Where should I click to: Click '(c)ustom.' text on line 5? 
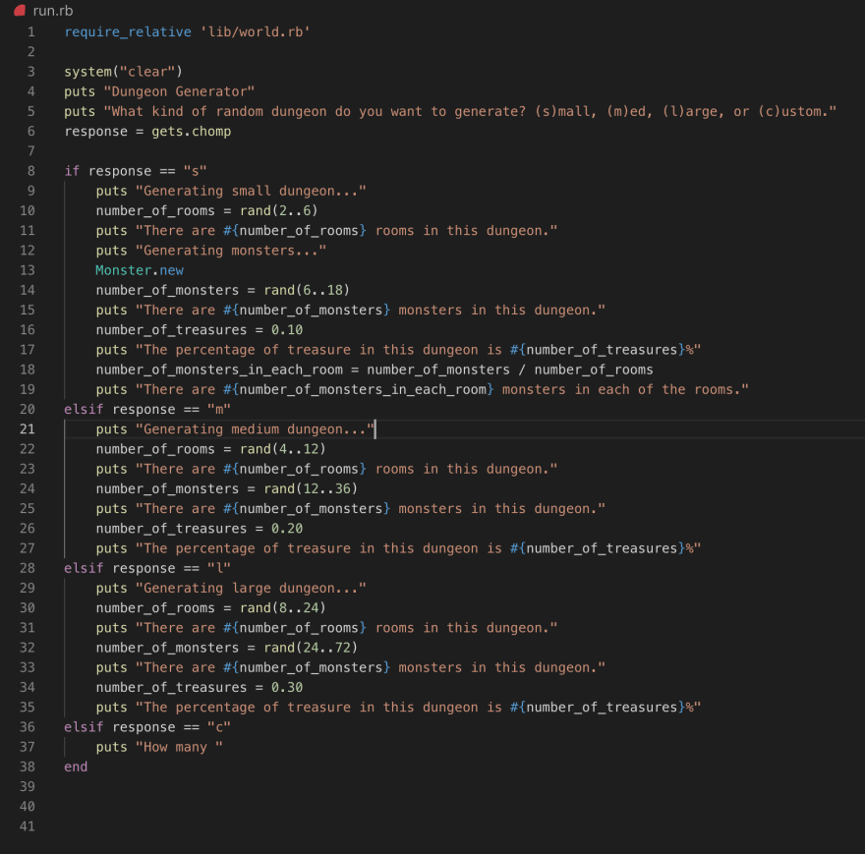pos(793,111)
